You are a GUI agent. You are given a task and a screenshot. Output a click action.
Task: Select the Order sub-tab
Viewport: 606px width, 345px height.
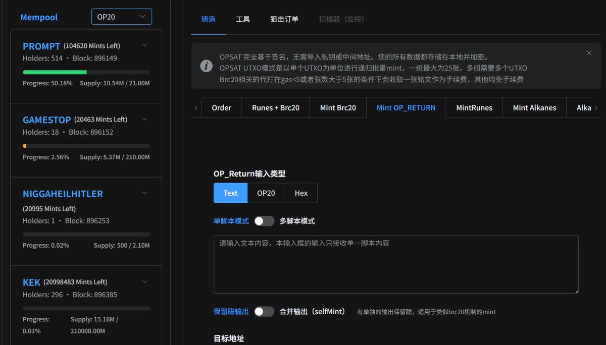click(x=222, y=107)
